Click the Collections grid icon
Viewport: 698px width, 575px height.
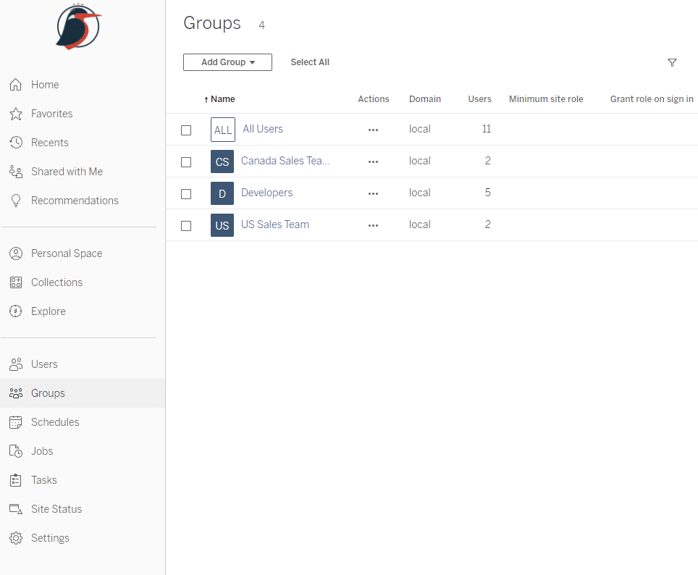[x=16, y=282]
